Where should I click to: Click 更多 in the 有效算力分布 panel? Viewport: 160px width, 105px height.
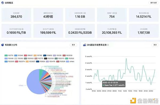[x=73, y=45]
